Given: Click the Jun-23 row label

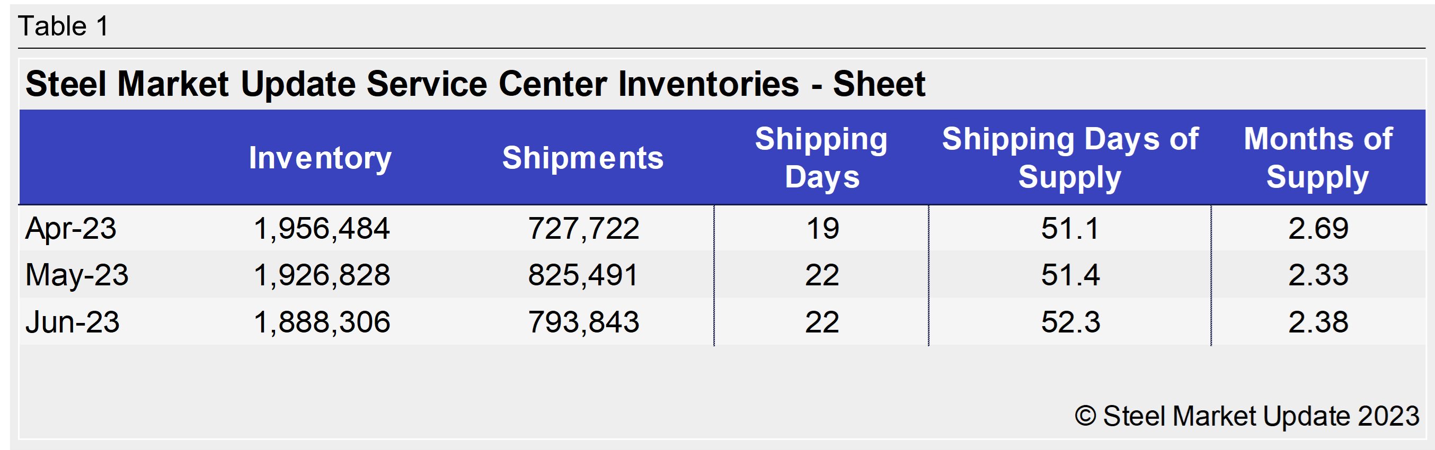Looking at the screenshot, I should [73, 322].
